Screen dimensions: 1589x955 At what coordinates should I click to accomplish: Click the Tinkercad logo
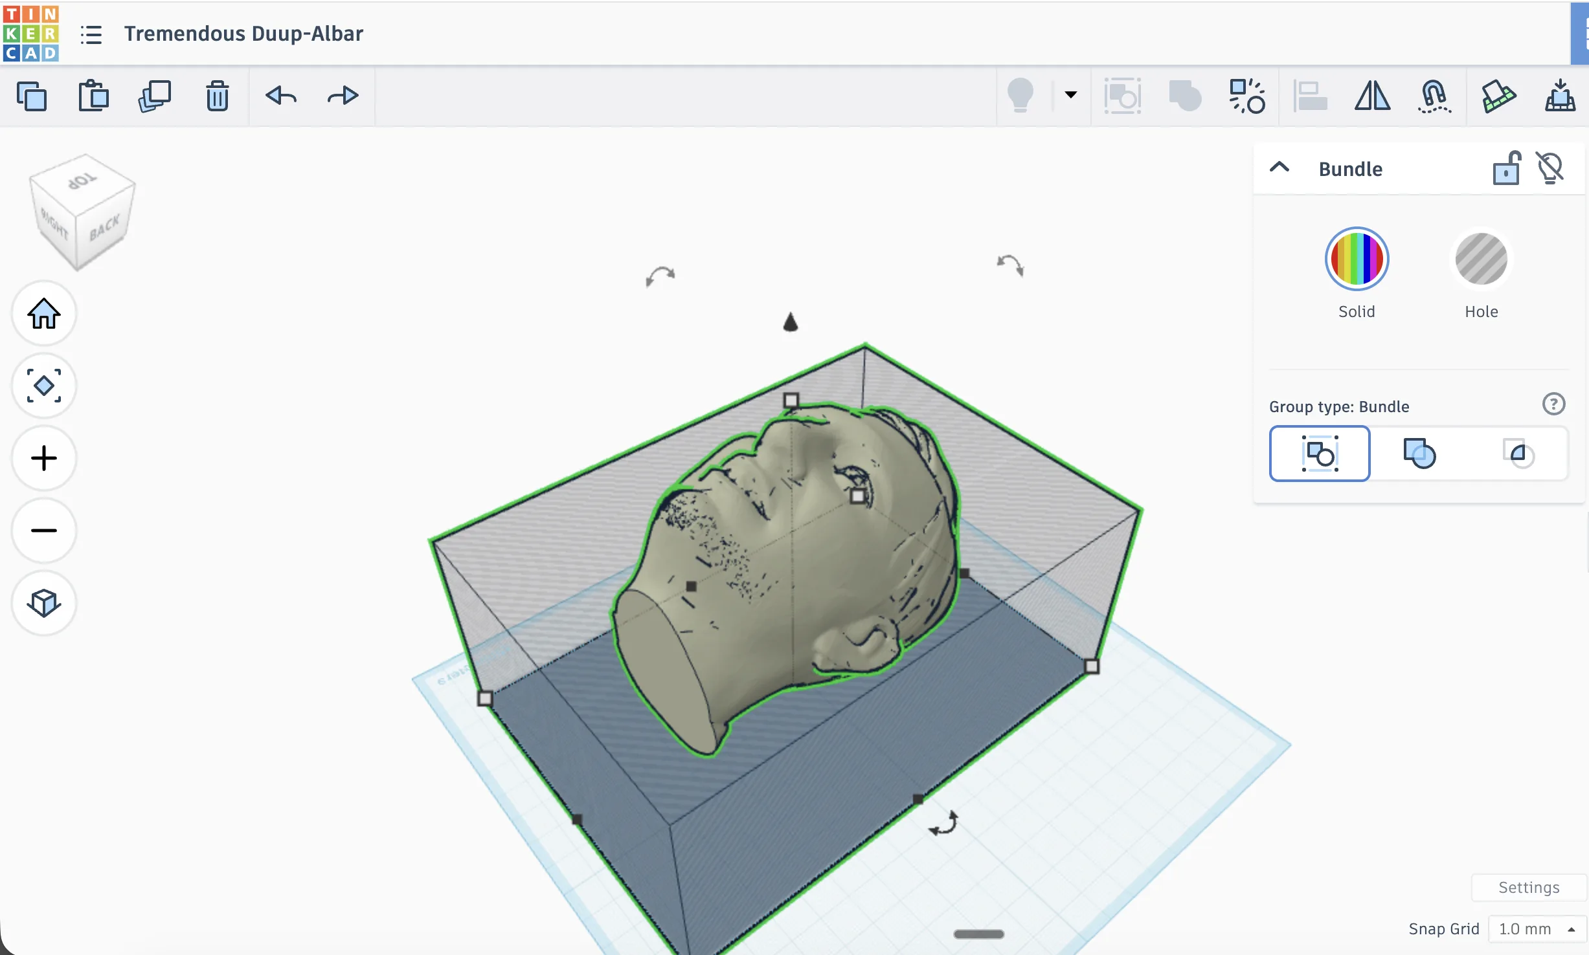[30, 33]
